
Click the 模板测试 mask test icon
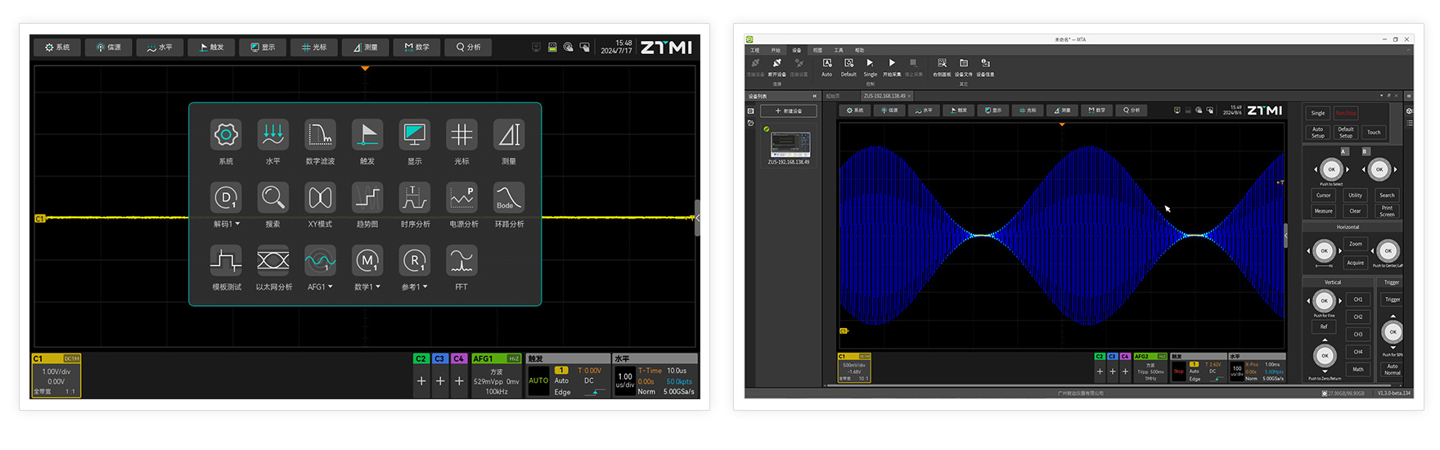pos(226,261)
